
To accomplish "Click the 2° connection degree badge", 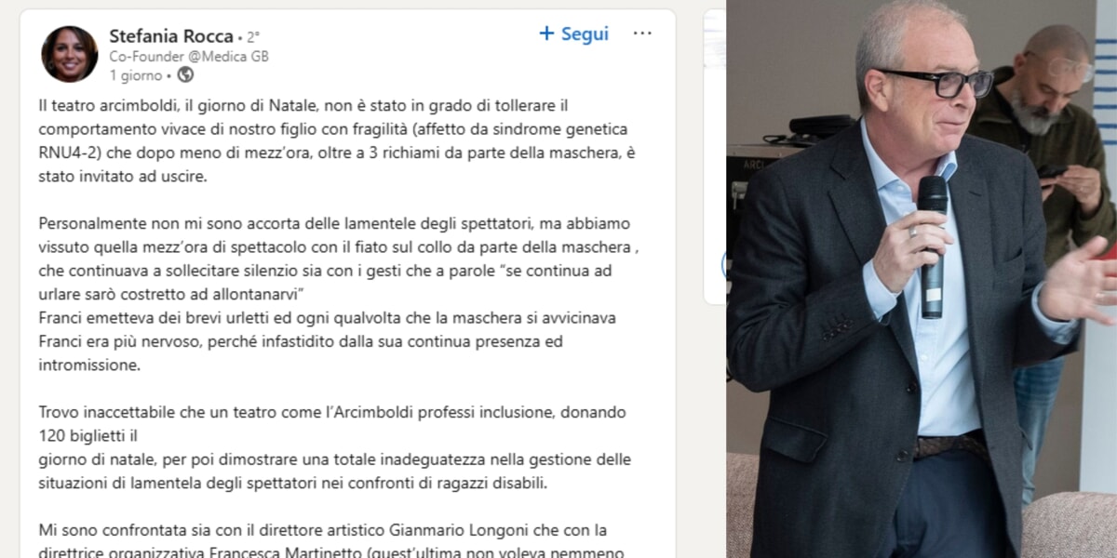I will coord(251,37).
